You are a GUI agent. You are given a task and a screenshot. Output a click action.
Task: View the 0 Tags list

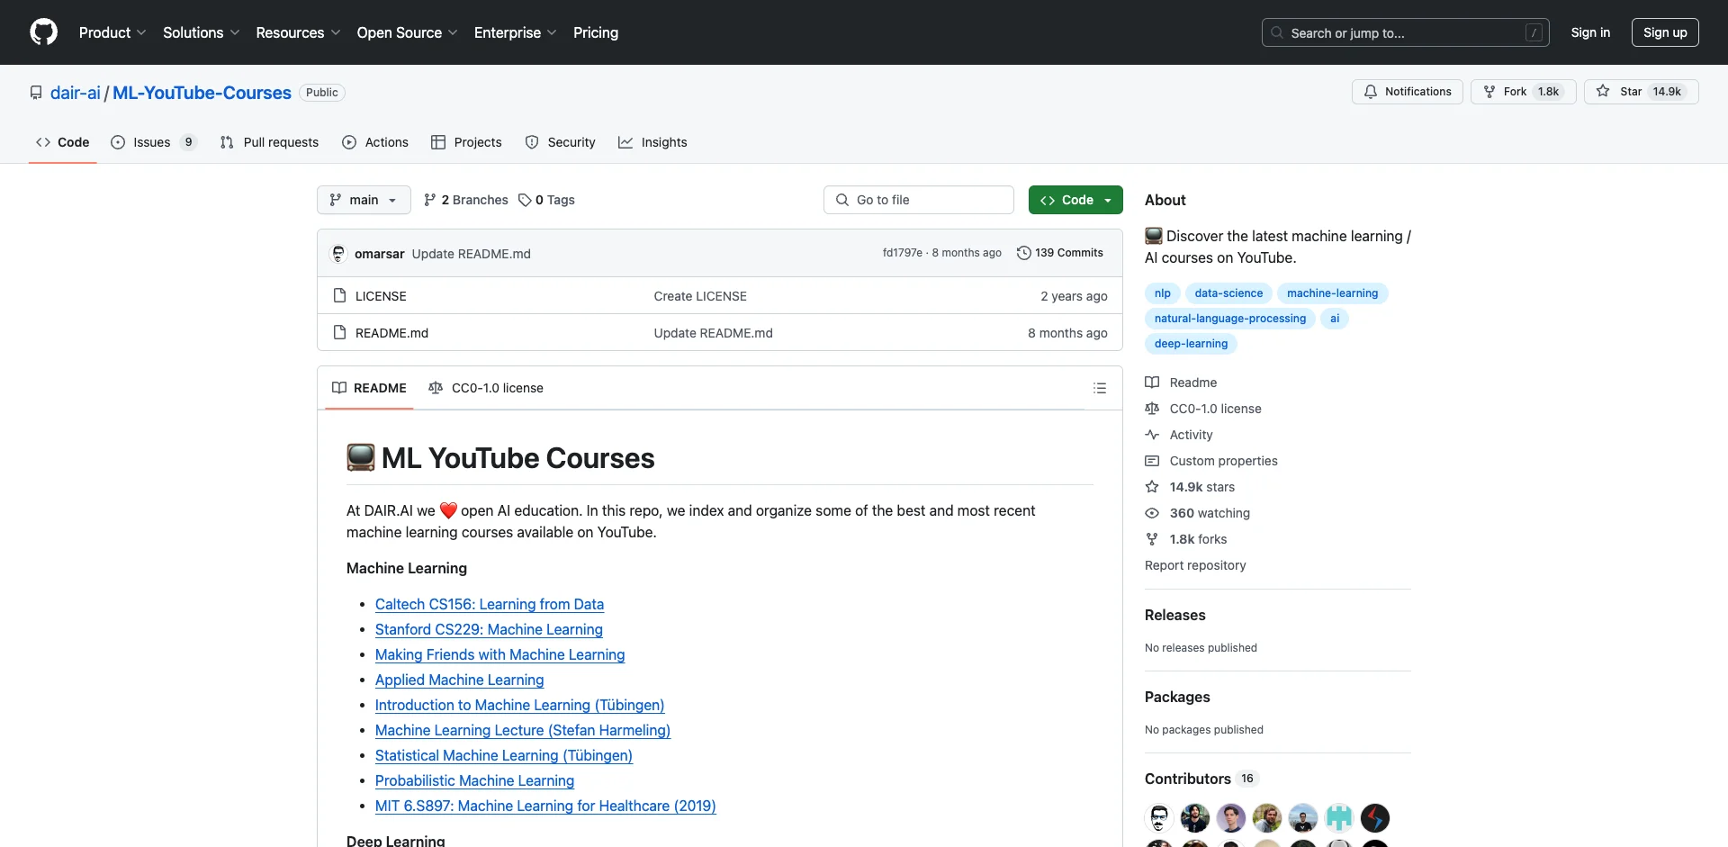tap(546, 200)
